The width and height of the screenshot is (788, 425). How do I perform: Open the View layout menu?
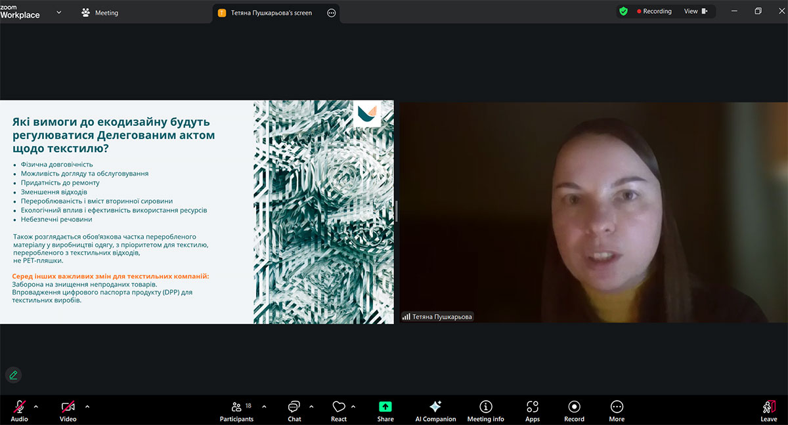695,11
